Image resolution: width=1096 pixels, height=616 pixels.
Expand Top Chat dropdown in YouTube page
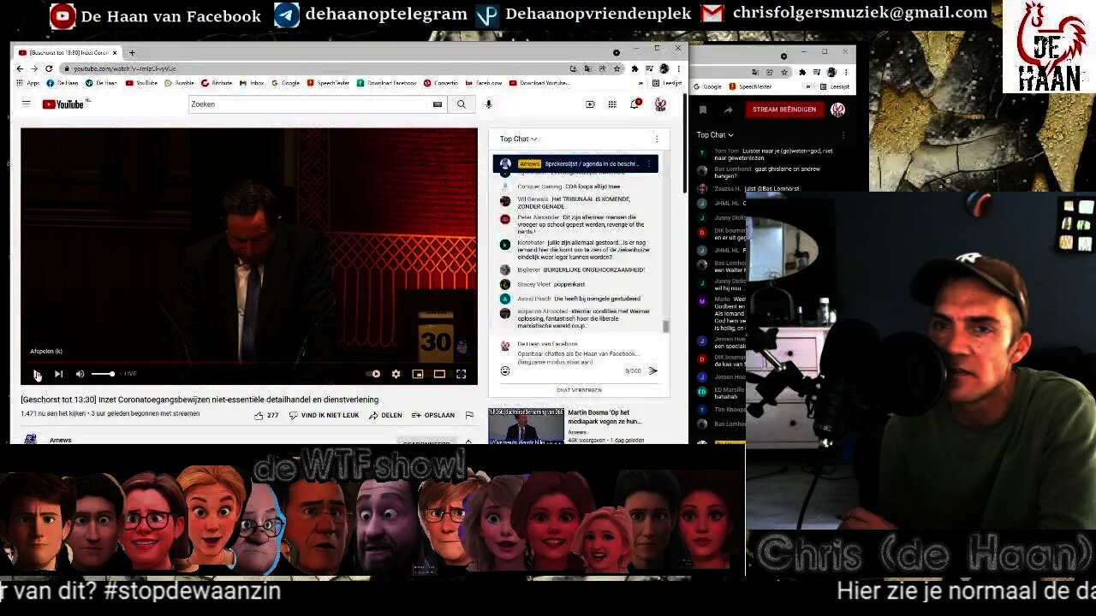pos(518,139)
